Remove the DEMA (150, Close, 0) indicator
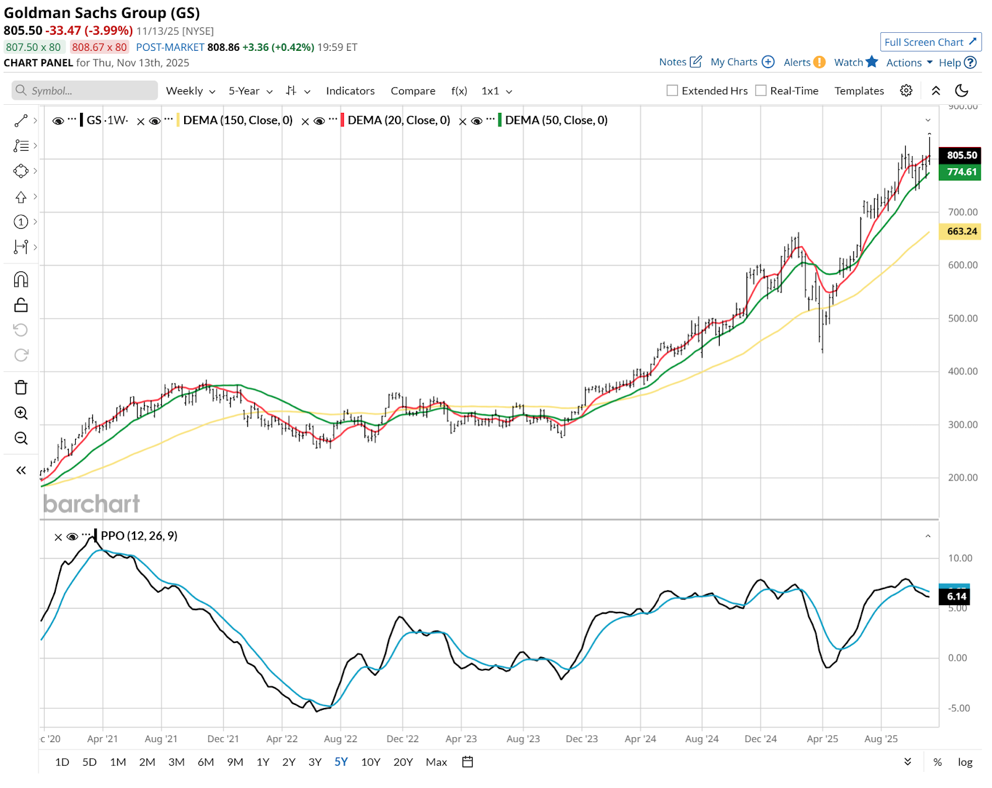Screen dimensions: 992x788 [x=305, y=122]
